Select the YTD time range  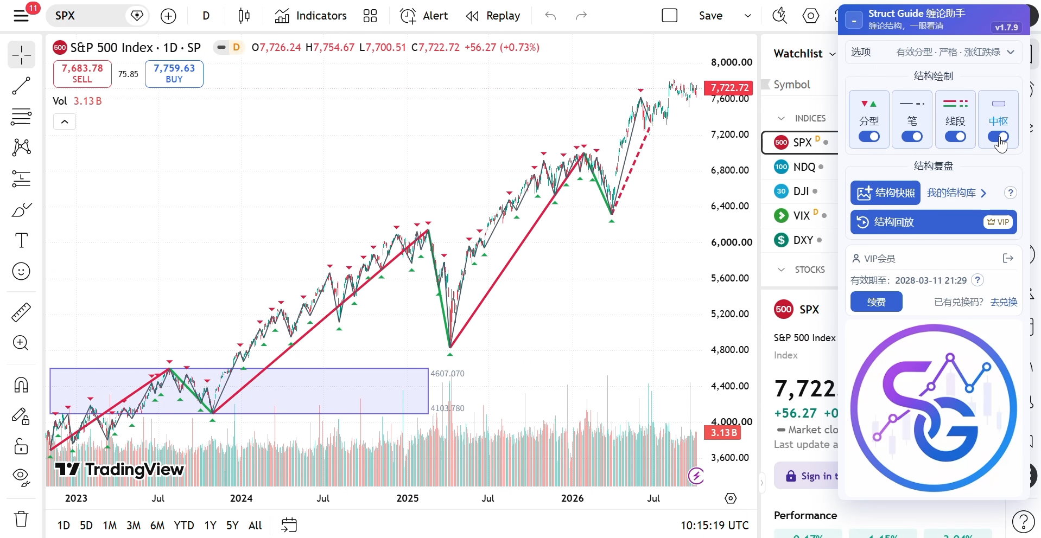click(x=184, y=525)
